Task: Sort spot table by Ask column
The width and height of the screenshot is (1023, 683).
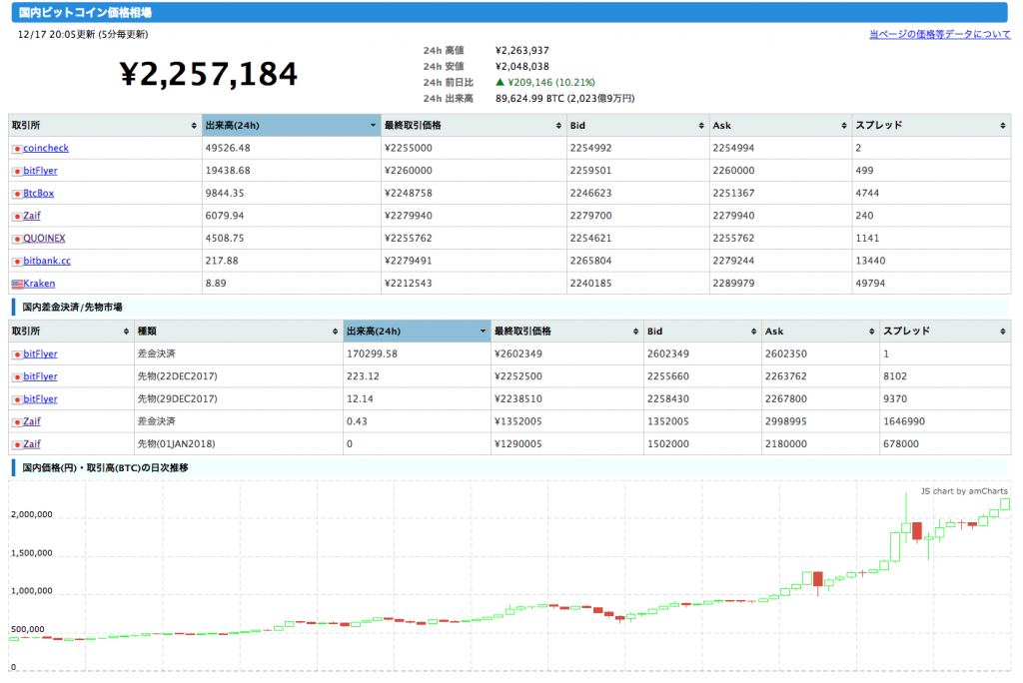Action: (x=781, y=125)
